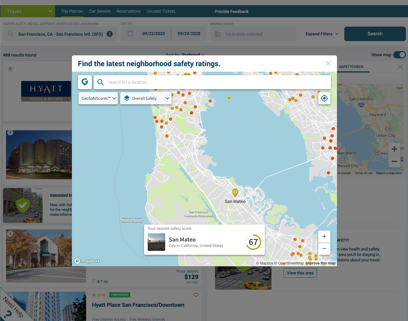Open the Trip Planner tab
This screenshot has width=408, height=321.
coord(72,11)
